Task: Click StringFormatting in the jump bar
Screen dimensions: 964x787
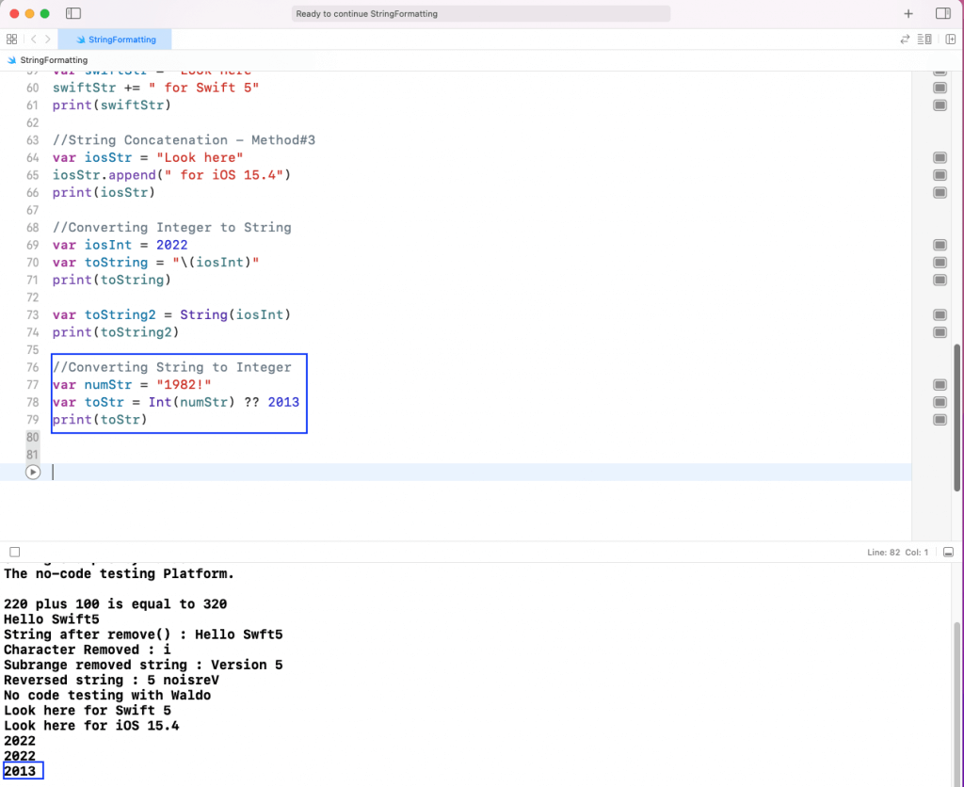Action: [x=53, y=60]
